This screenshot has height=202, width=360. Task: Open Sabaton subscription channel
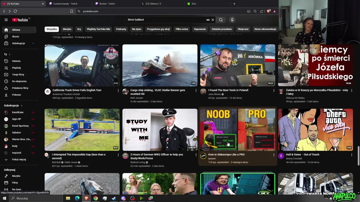click(19, 132)
